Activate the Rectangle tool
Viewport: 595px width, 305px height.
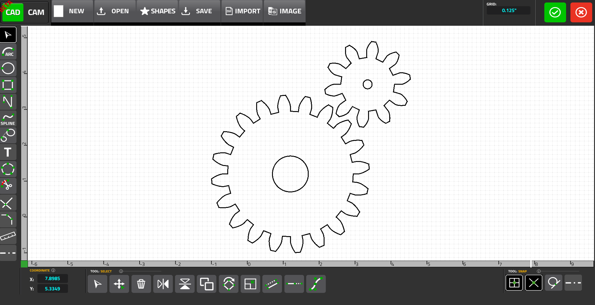[x=8, y=85]
